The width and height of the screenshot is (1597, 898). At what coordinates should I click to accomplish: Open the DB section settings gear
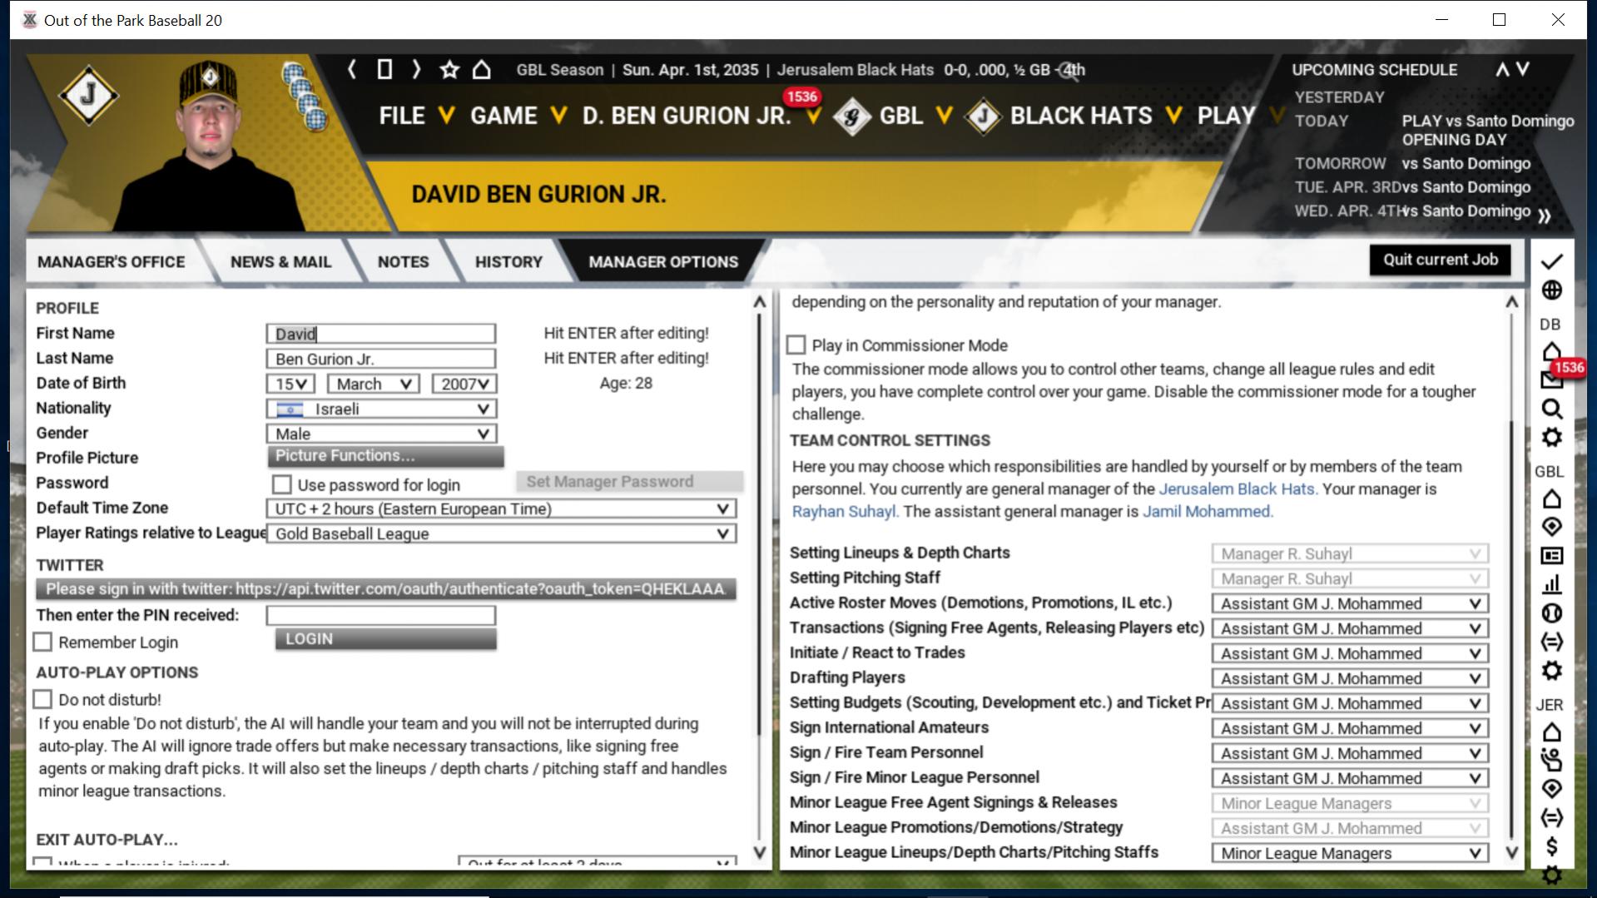[1551, 438]
